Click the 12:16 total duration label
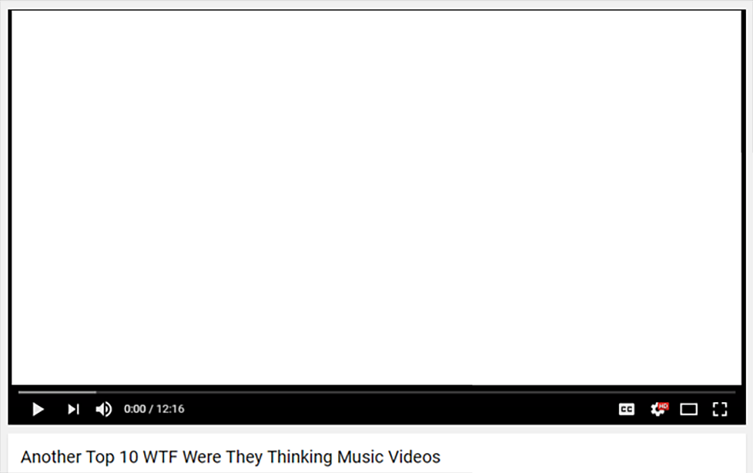This screenshot has height=473, width=753. click(x=170, y=409)
